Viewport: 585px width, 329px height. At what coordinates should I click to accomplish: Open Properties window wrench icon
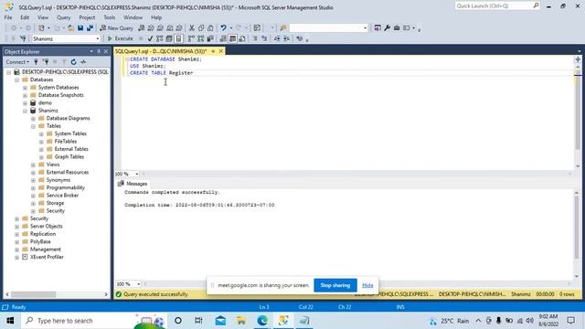(x=387, y=28)
